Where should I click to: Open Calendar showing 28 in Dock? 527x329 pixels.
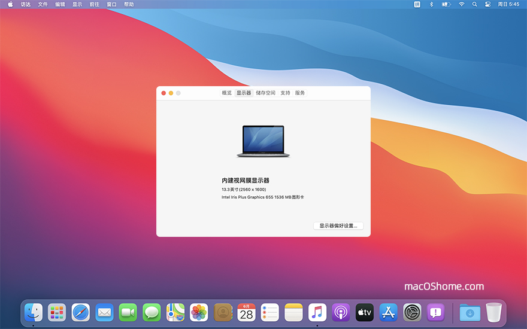tap(246, 312)
